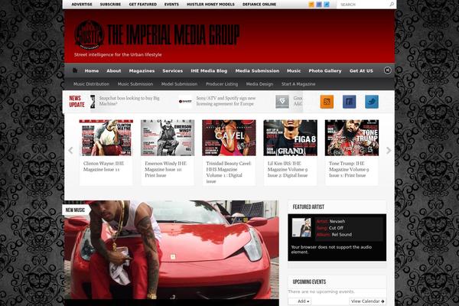Click the home icon in main navigation
The height and width of the screenshot is (306, 459).
[75, 70]
